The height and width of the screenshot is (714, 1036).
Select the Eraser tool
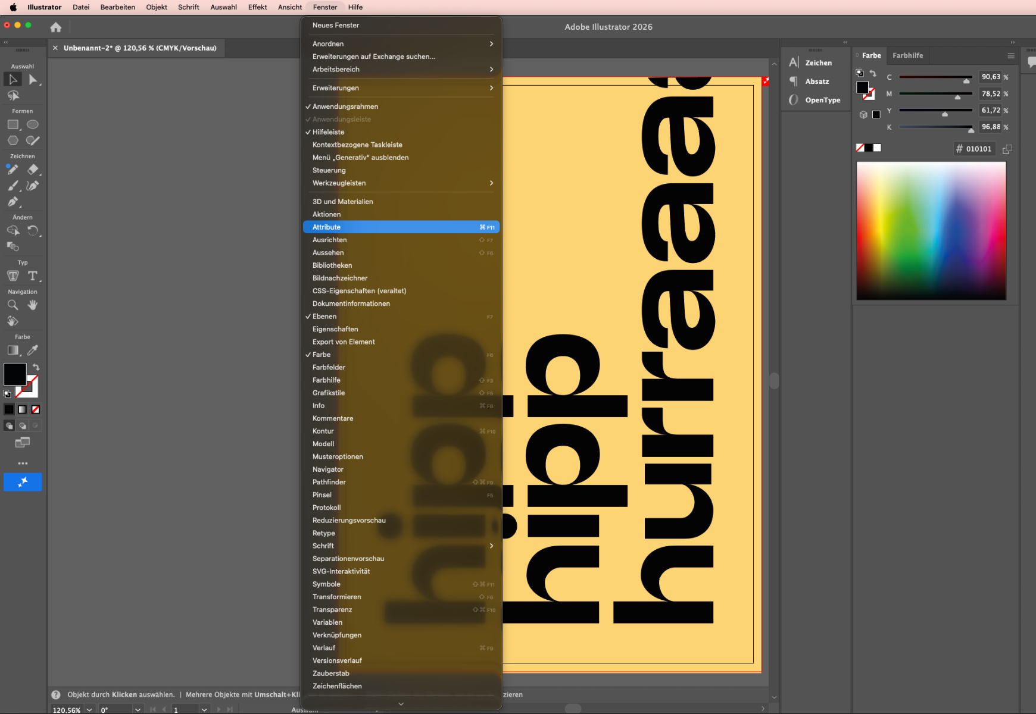33,170
